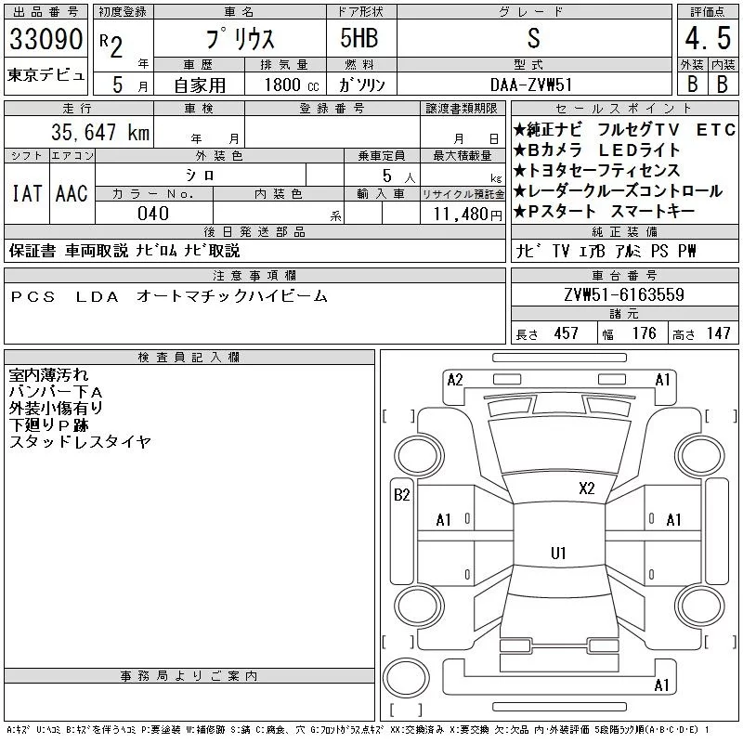The height and width of the screenshot is (743, 743).
Task: Click shift type IAT
Action: point(27,193)
